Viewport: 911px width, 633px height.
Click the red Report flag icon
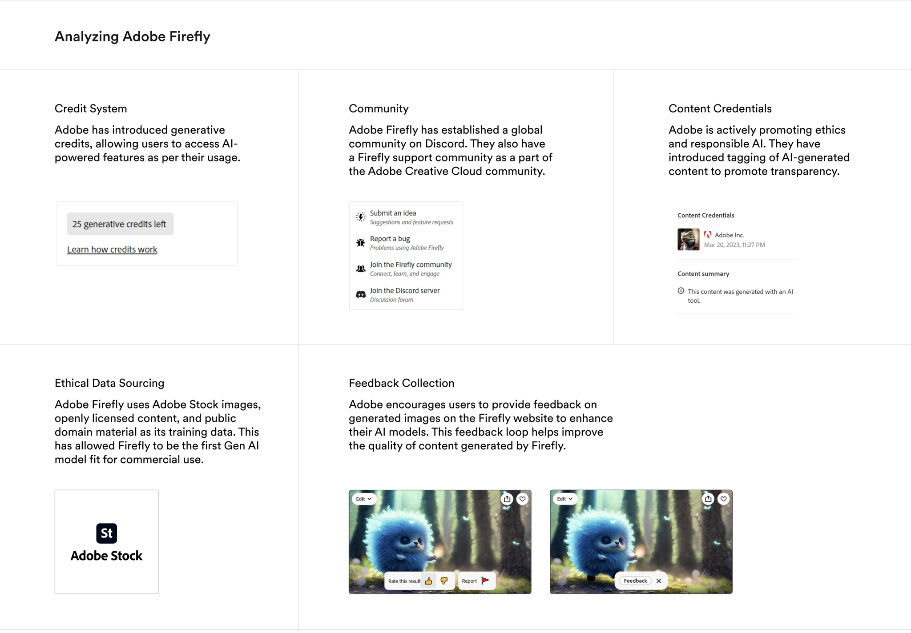(485, 581)
